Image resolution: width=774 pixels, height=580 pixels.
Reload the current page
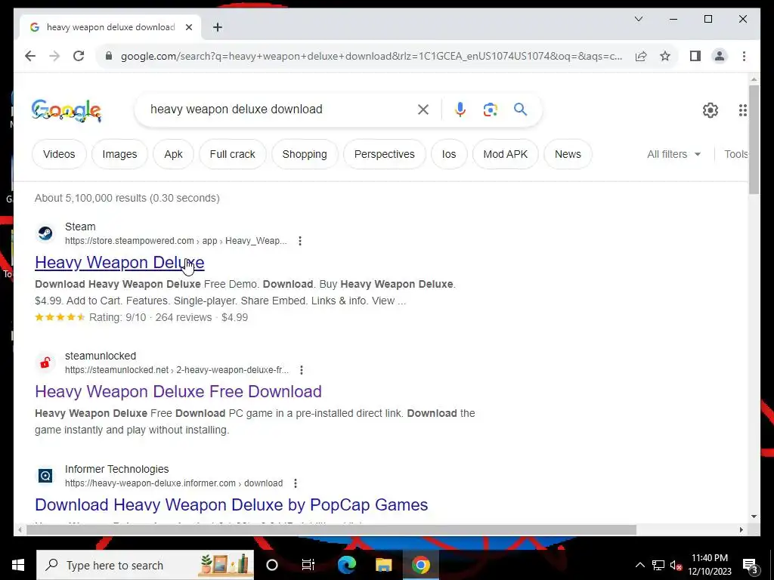click(x=79, y=56)
